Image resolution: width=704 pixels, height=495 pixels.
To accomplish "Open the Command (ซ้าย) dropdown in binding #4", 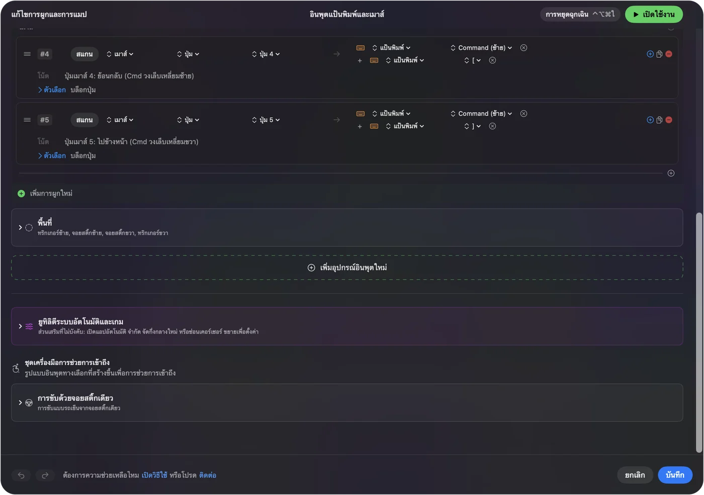I will tap(481, 48).
